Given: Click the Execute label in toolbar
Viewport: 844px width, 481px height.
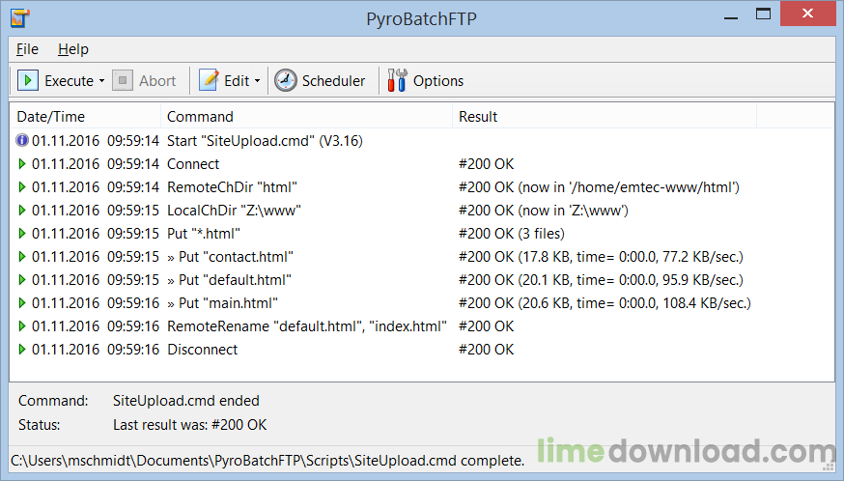Looking at the screenshot, I should pyautogui.click(x=69, y=81).
